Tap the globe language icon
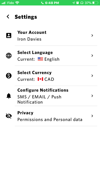Screen dimensions: 100x179 [x=9, y=56]
